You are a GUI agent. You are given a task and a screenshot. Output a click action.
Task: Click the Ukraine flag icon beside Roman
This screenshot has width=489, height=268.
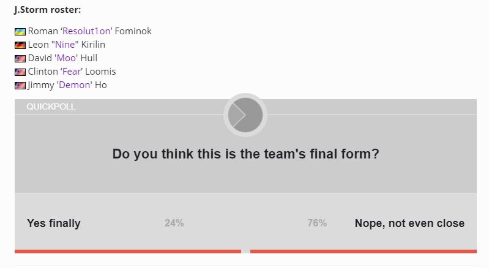pos(20,31)
